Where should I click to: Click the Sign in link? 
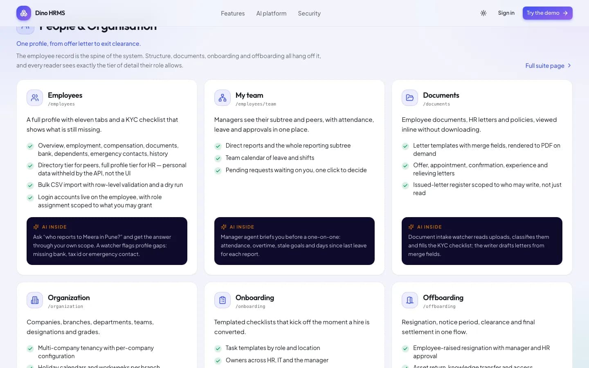pyautogui.click(x=506, y=13)
